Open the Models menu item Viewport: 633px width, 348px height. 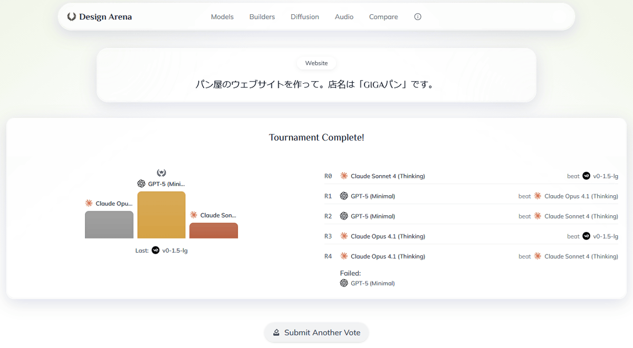click(x=222, y=17)
